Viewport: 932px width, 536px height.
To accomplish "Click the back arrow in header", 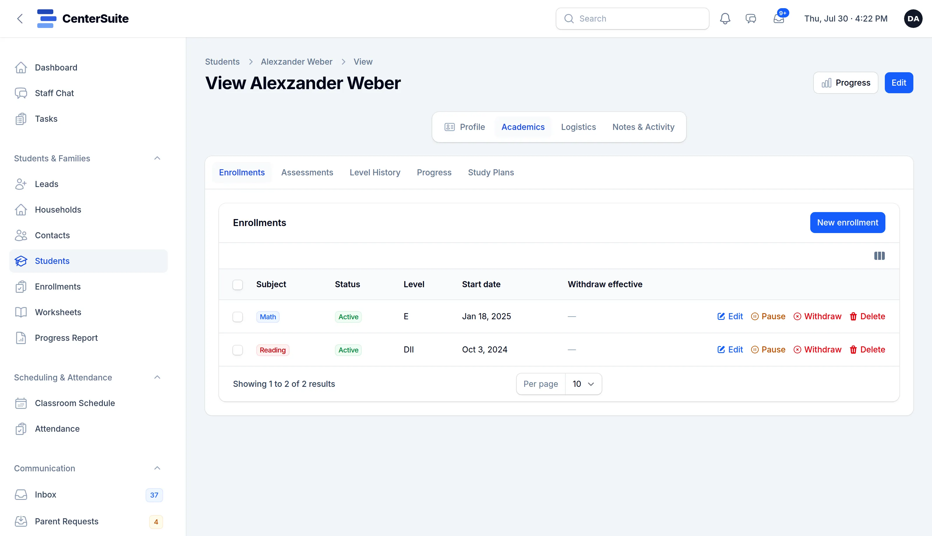I will (x=20, y=18).
